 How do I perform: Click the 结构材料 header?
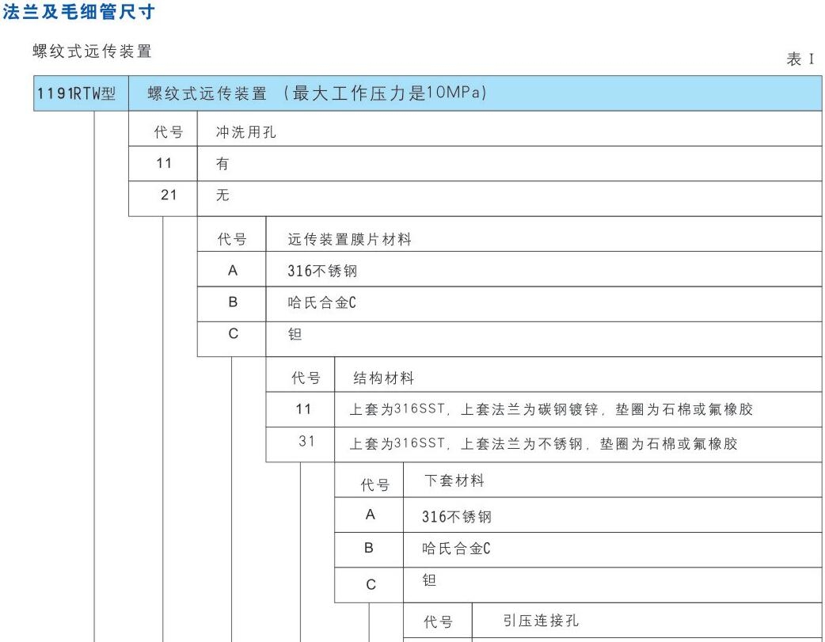point(383,378)
